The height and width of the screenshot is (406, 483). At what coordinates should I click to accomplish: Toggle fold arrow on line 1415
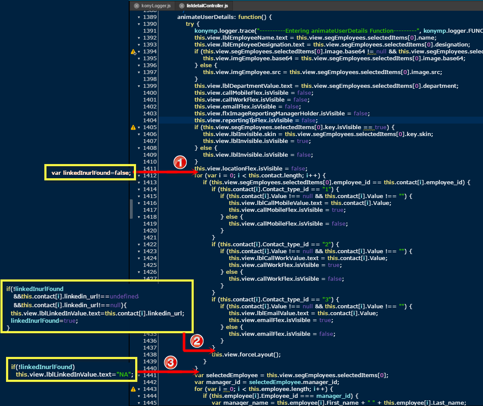(139, 196)
